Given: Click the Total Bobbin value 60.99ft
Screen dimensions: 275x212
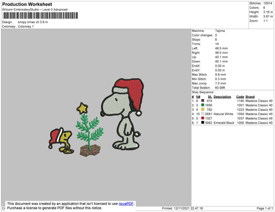Looking at the screenshot, I should tap(220, 88).
